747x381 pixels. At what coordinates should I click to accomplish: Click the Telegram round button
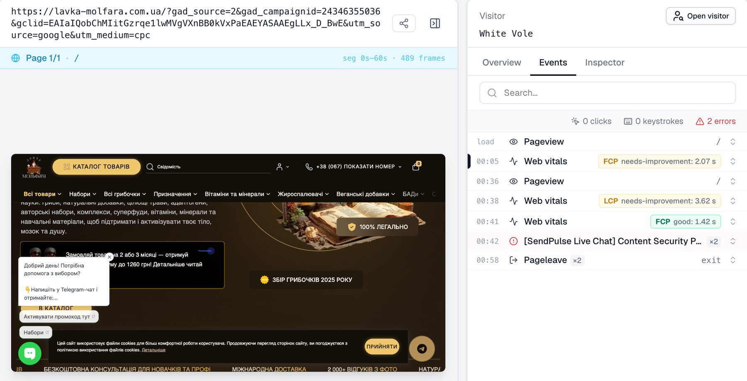422,348
